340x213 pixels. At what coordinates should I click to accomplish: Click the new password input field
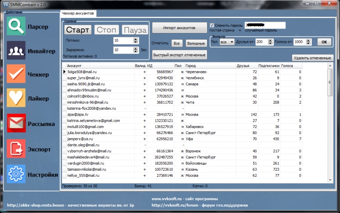point(265,25)
